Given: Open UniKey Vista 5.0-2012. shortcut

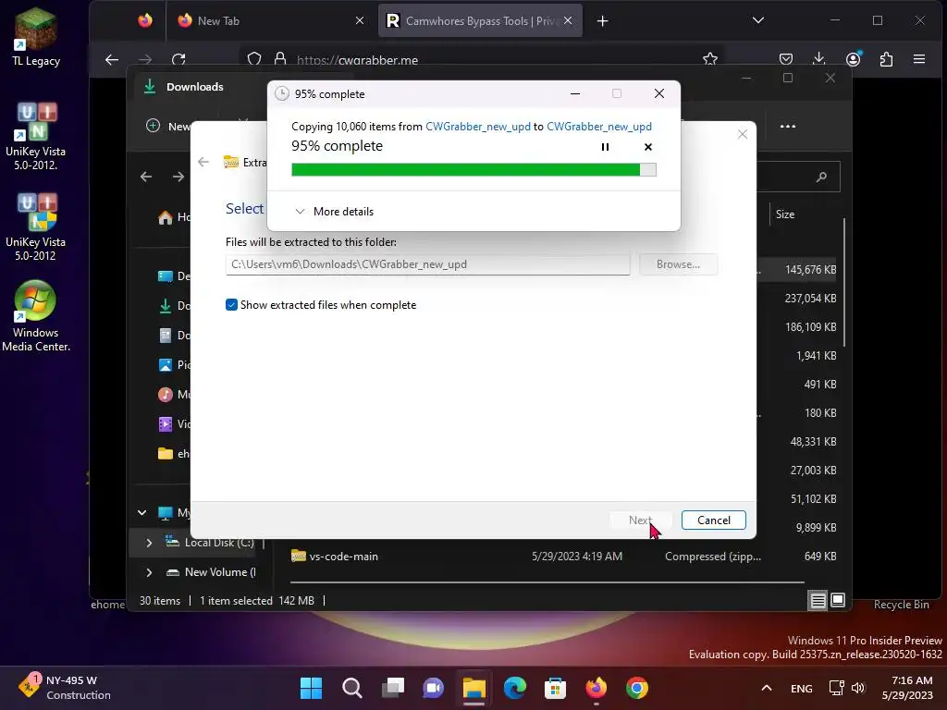Looking at the screenshot, I should point(36,136).
